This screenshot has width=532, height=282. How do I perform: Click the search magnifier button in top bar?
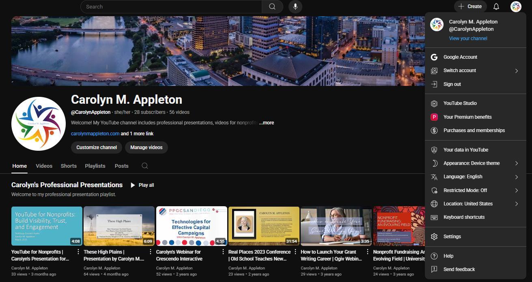[x=272, y=6]
